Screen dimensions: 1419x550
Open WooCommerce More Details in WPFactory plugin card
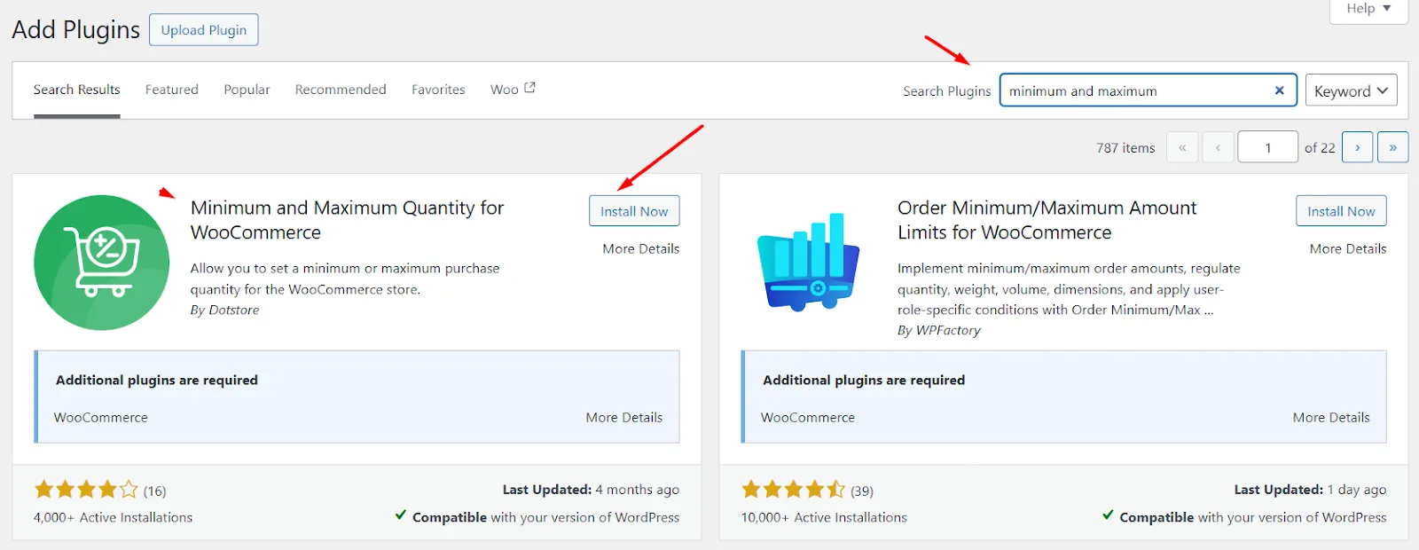pyautogui.click(x=1330, y=417)
